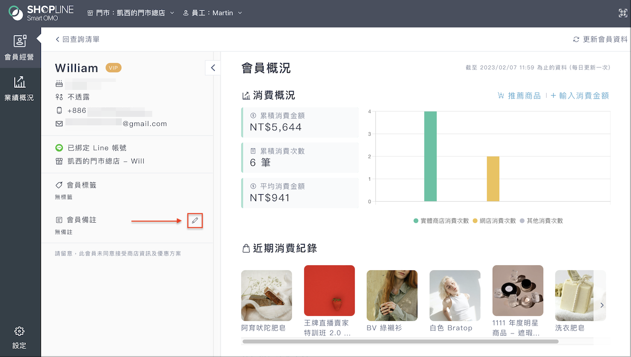Image resolution: width=631 pixels, height=357 pixels.
Task: Click 輸入消費金額
Action: 580,95
